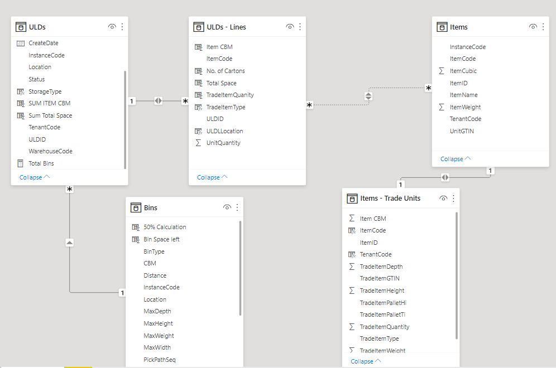Select ULDLLocation field

pyautogui.click(x=225, y=131)
